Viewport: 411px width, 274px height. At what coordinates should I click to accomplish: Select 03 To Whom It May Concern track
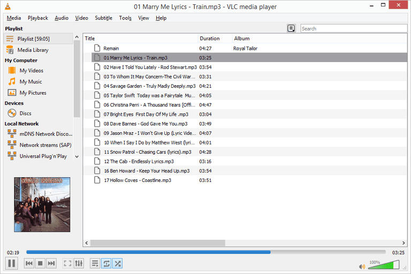click(x=245, y=77)
